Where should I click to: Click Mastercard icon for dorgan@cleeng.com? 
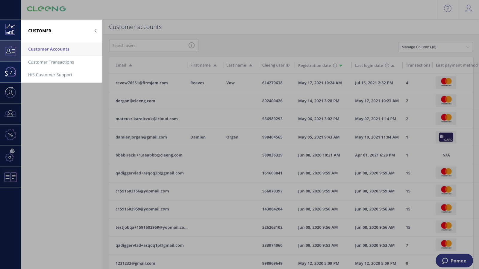pyautogui.click(x=446, y=101)
